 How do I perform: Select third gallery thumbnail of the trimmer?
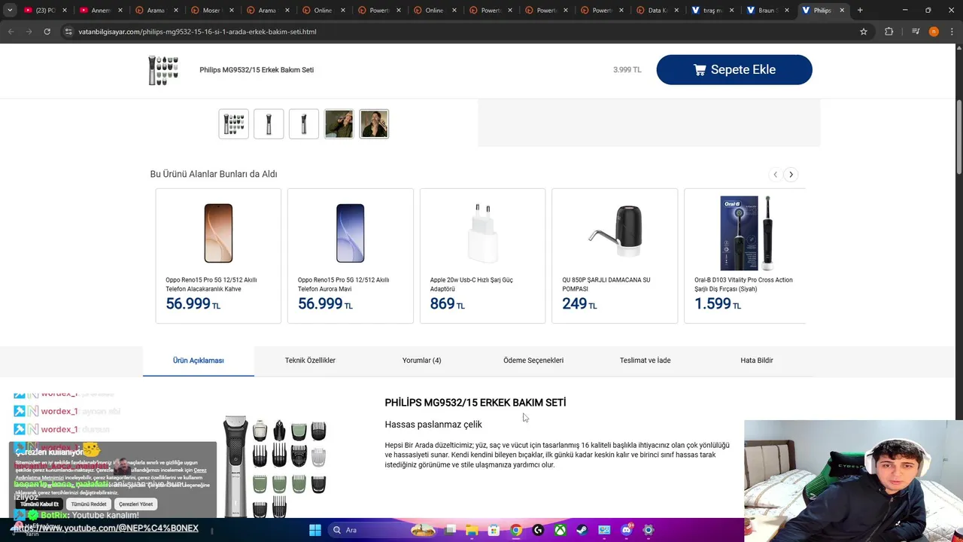tap(304, 124)
